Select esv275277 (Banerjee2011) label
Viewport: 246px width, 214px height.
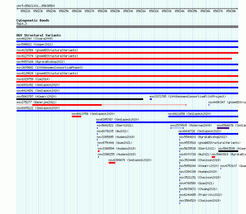tap(36, 102)
